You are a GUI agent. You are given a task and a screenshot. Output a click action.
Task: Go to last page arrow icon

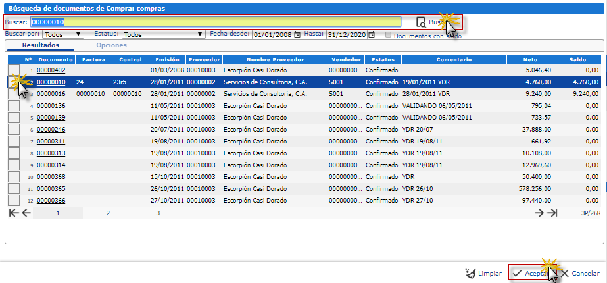click(552, 213)
